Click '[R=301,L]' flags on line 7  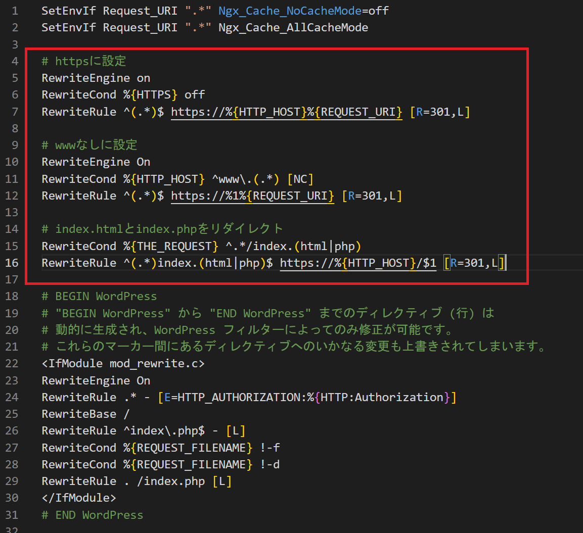click(440, 112)
